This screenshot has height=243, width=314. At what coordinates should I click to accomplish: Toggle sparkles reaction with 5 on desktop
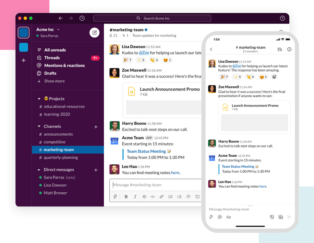pos(141,60)
